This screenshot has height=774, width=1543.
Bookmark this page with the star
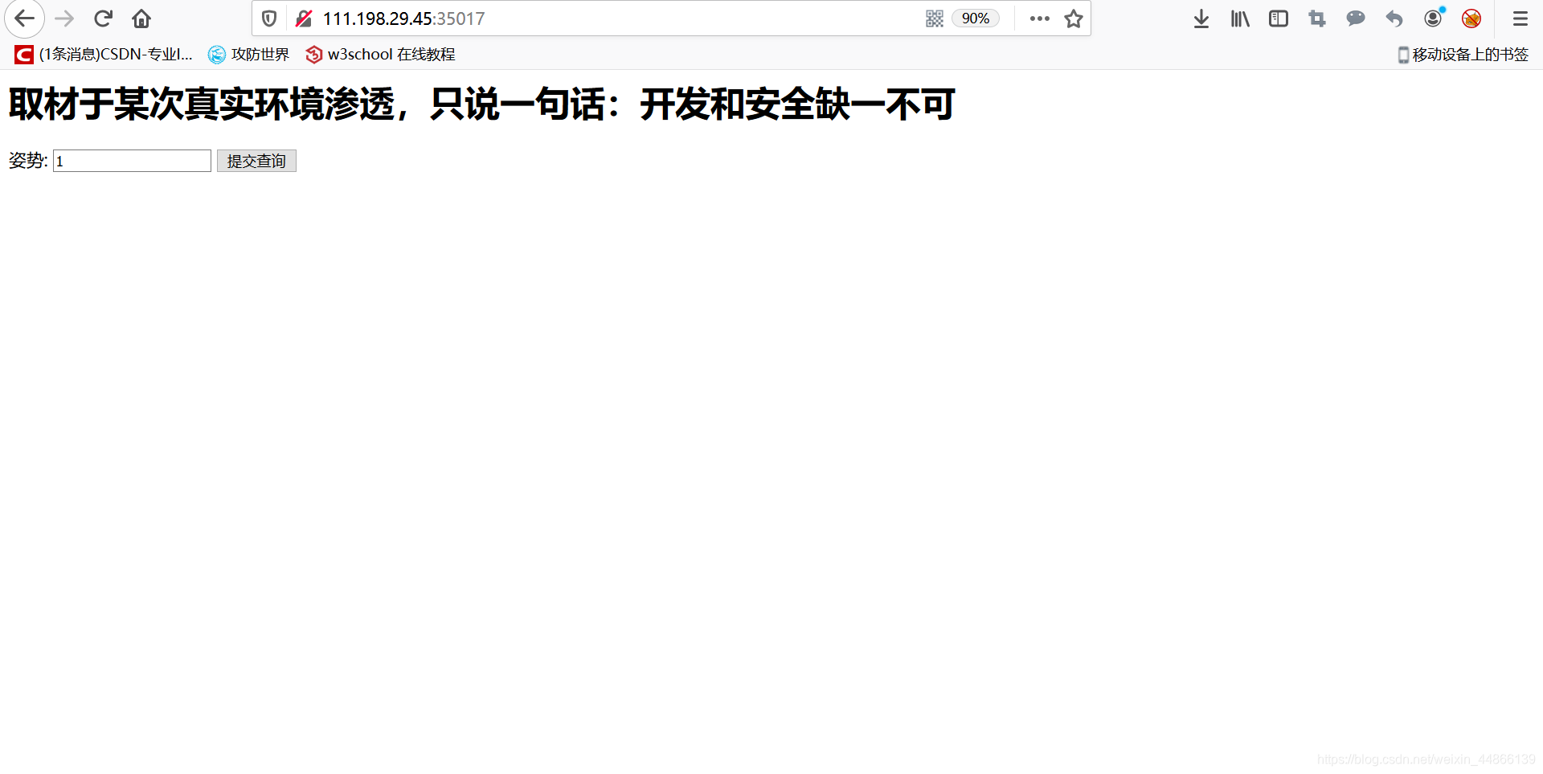click(x=1074, y=18)
